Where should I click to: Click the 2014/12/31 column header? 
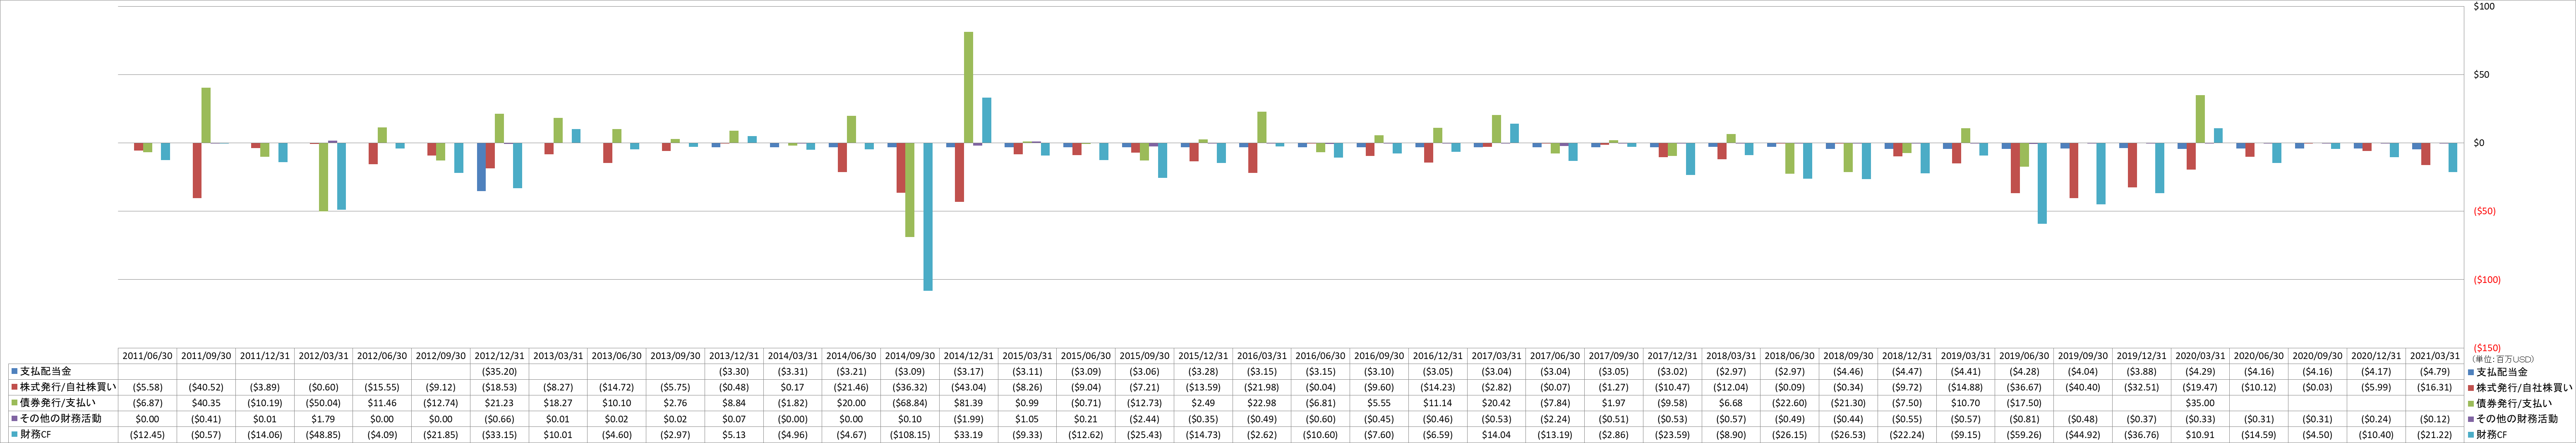(968, 356)
